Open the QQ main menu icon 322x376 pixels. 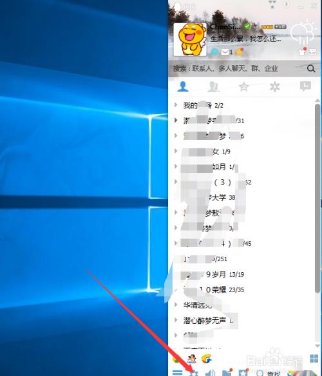click(177, 373)
